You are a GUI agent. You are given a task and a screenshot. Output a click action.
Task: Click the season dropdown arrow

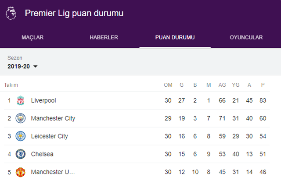tap(36, 67)
